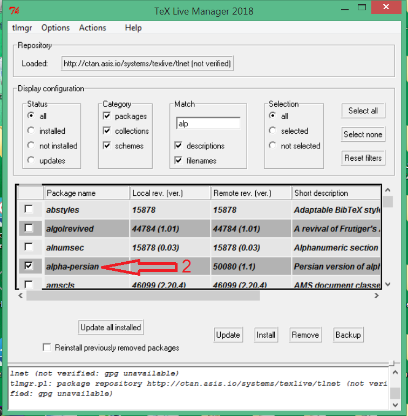Select Status 'not installed' radio button
Image resolution: width=408 pixels, height=416 pixels.
(x=31, y=145)
